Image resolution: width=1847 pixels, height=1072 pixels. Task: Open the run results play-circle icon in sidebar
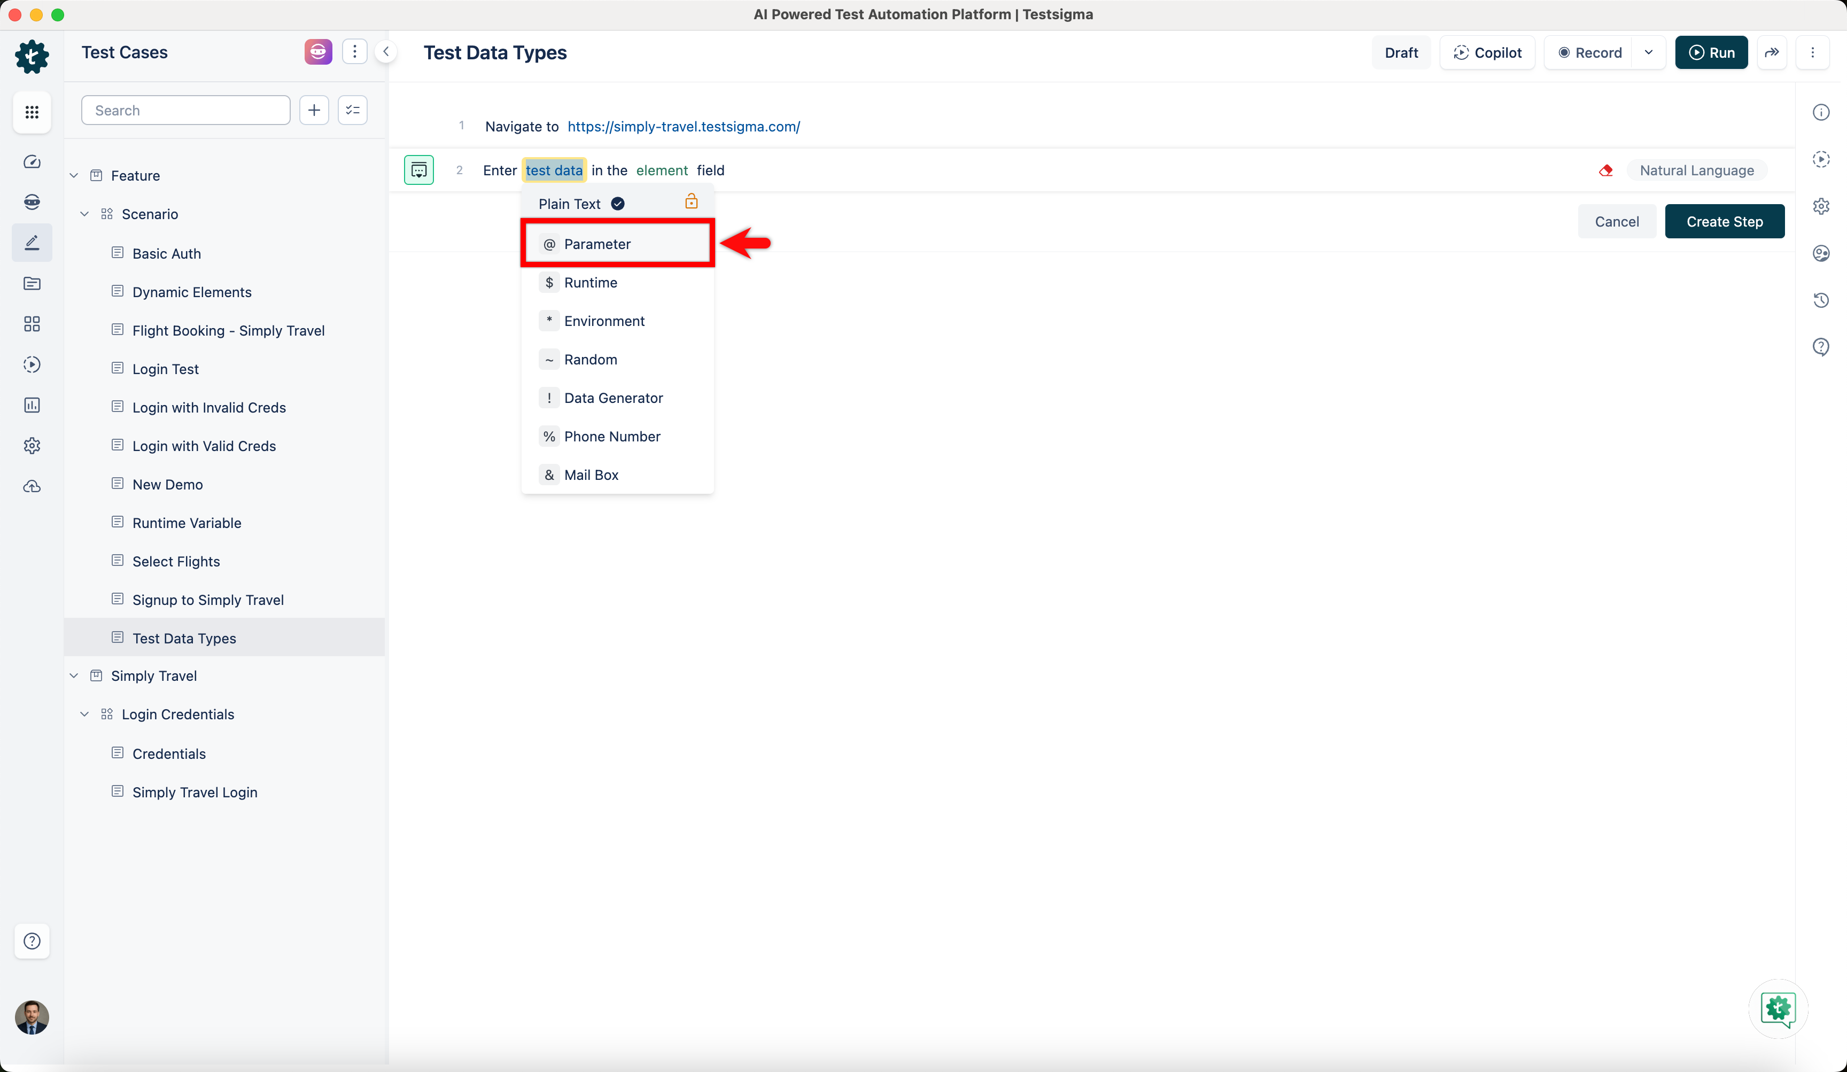point(32,364)
